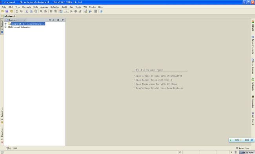Image resolution: width=255 pixels, height=154 pixels.
Task: Click the Debug toolbar icon
Action: coord(76,11)
